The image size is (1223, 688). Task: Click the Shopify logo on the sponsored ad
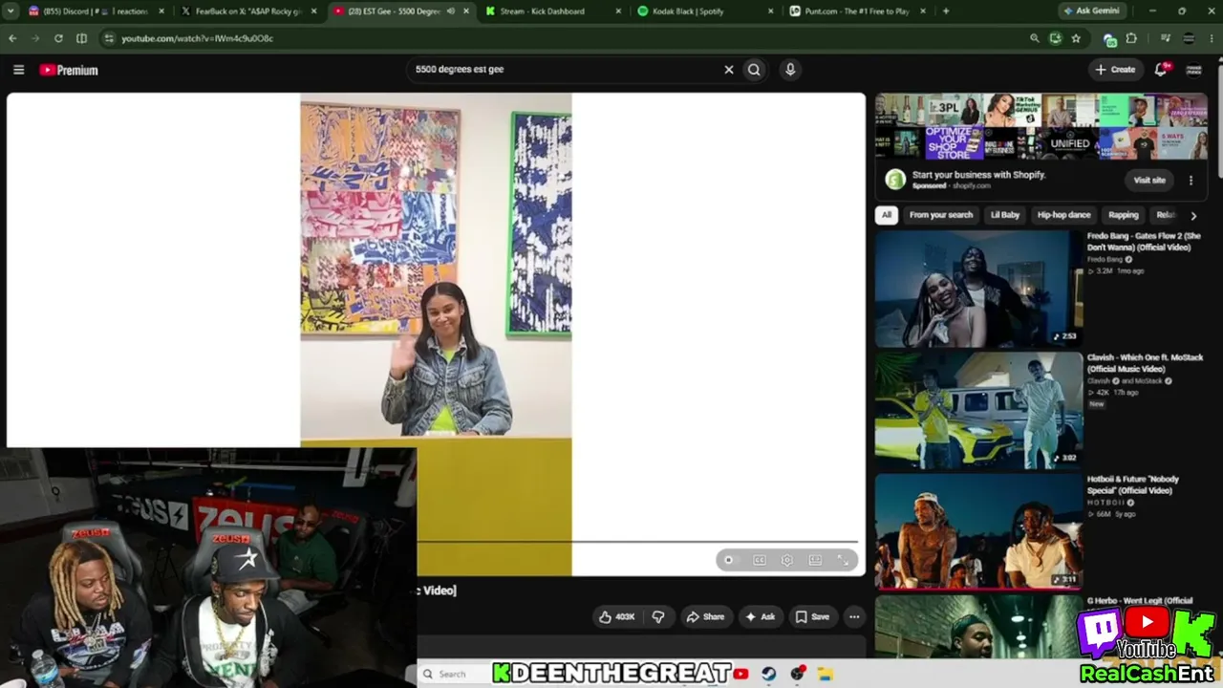pos(895,180)
